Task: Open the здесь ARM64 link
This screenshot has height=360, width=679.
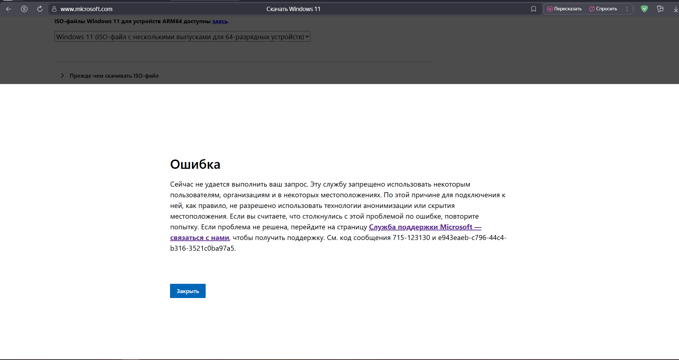Action: [x=220, y=21]
